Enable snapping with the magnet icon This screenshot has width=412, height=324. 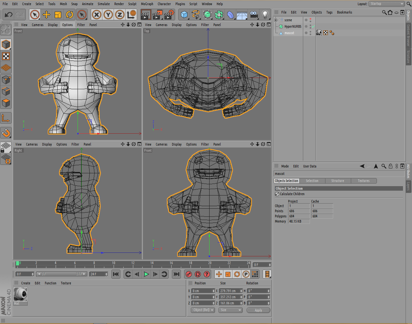6,133
